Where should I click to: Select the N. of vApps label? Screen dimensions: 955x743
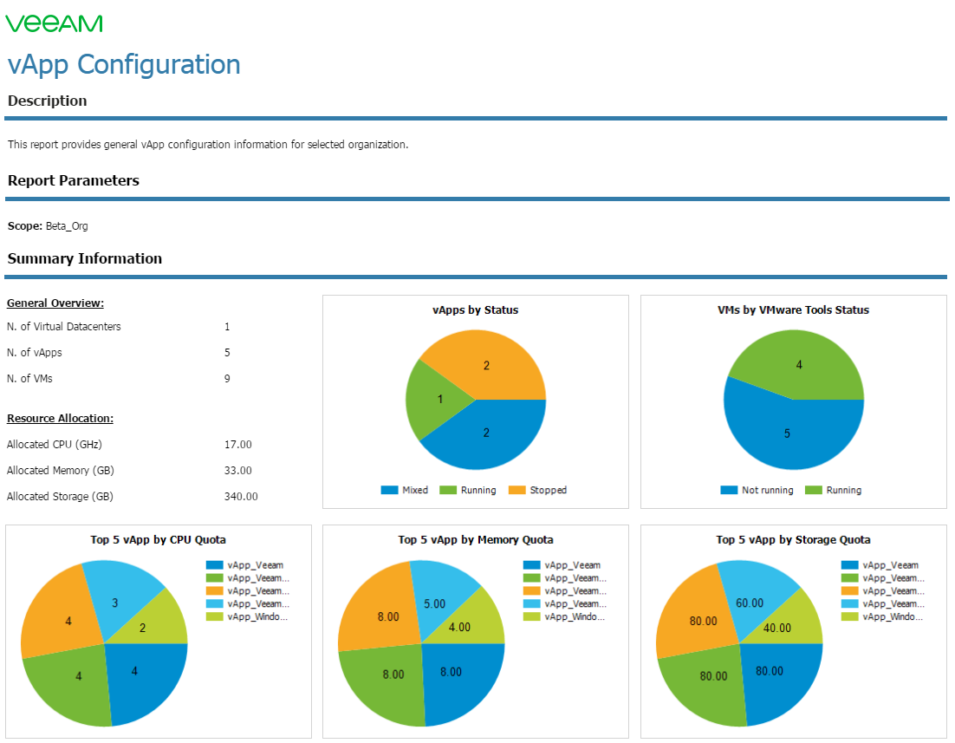[34, 352]
